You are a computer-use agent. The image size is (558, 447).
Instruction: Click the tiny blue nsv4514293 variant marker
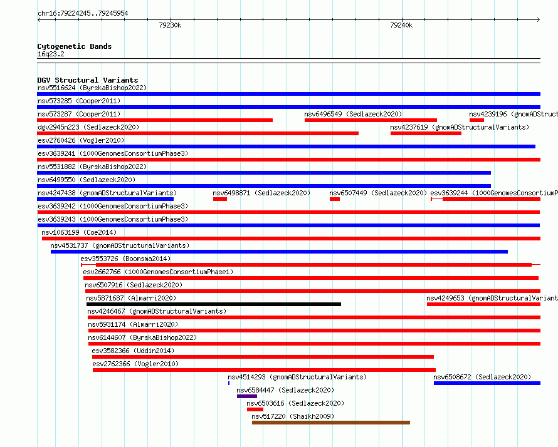tap(229, 383)
